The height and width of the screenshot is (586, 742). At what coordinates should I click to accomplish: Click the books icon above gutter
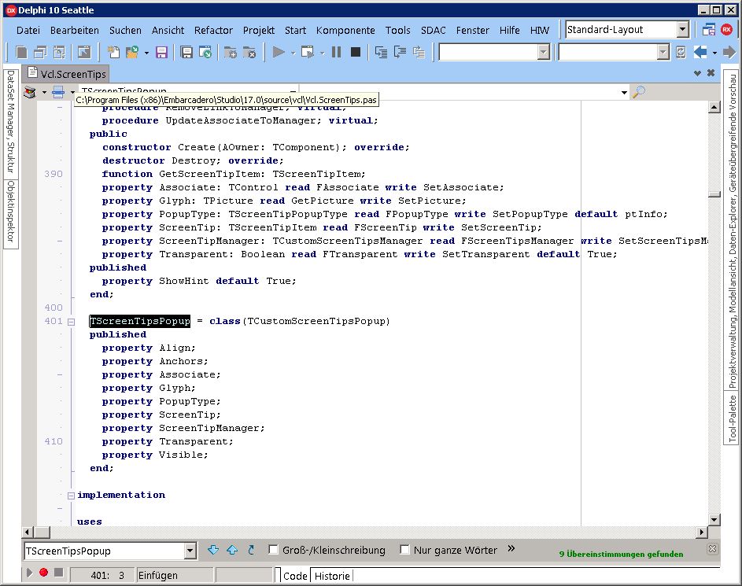(30, 92)
